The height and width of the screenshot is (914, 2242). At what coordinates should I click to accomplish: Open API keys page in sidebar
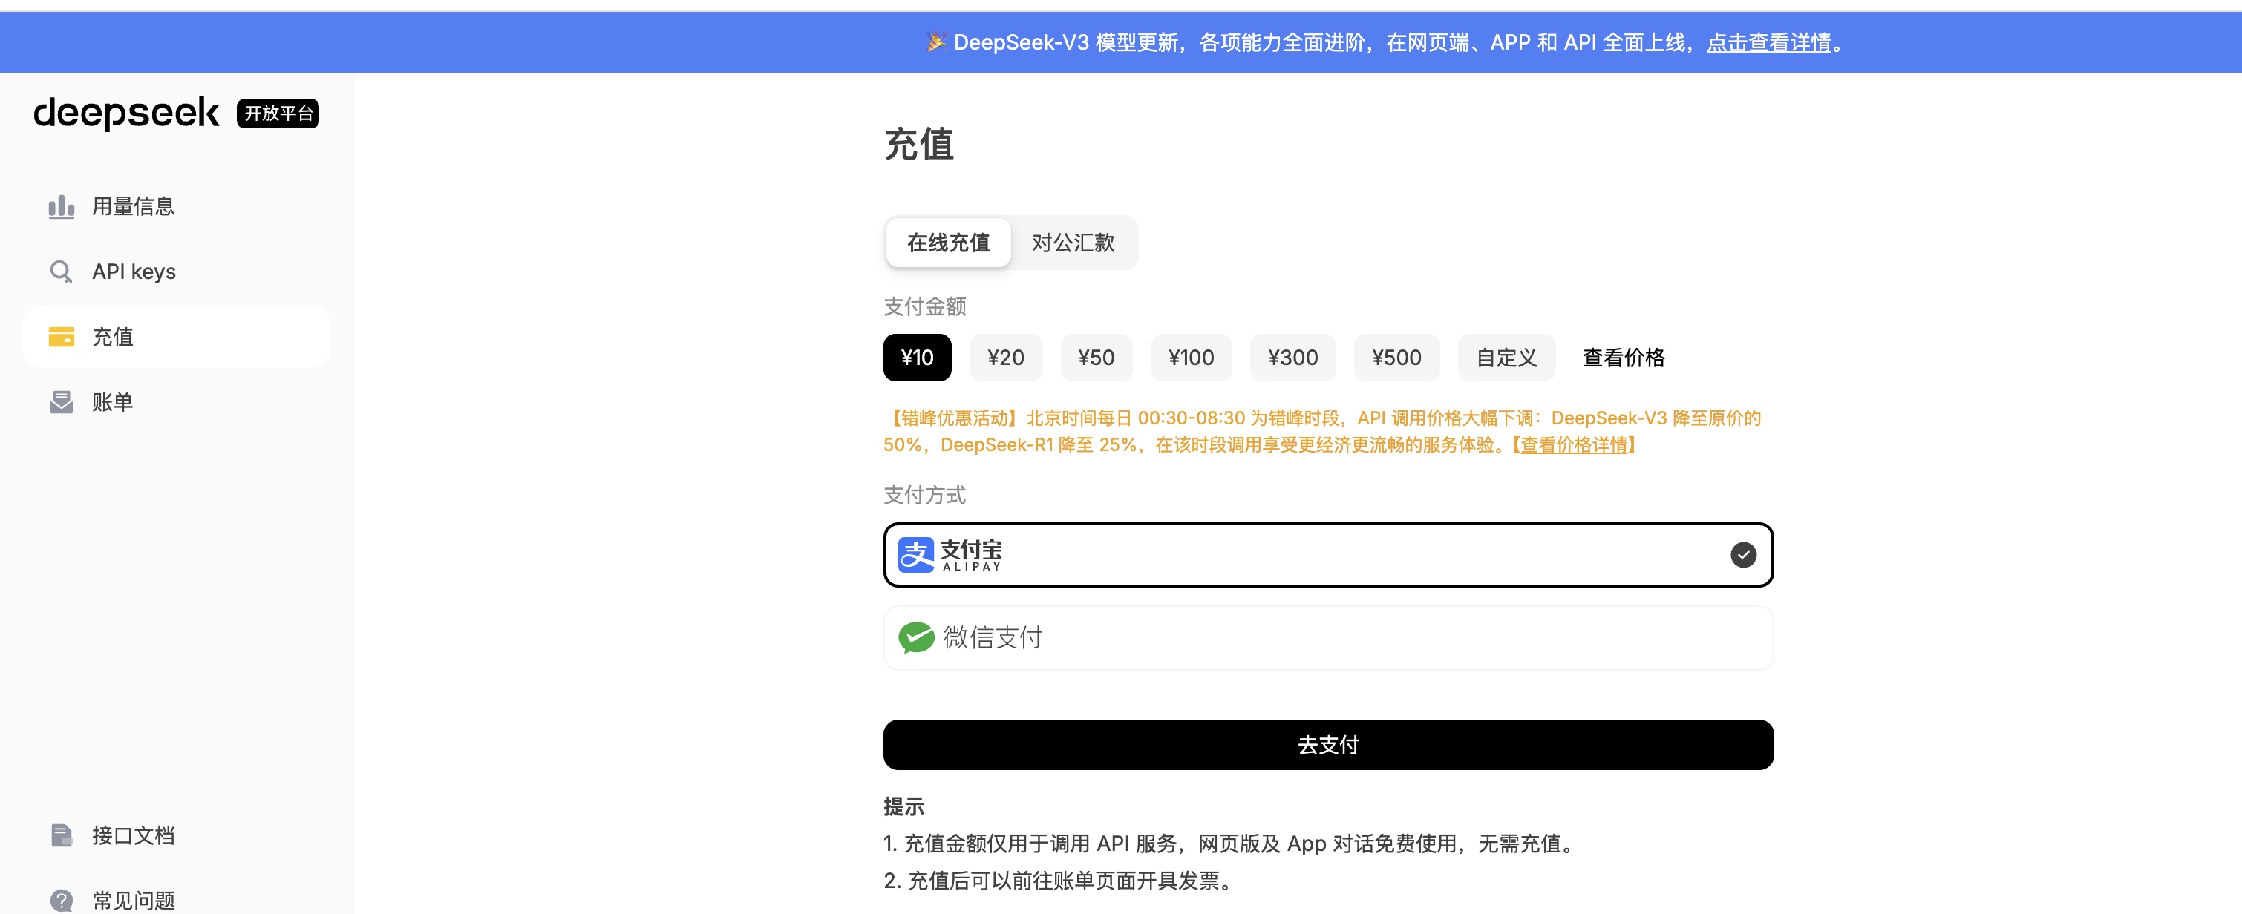click(177, 272)
